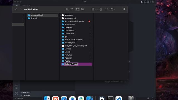Screen dimensions: 178x100
Task: Switch Finder to column view
Action: (x=78, y=9)
